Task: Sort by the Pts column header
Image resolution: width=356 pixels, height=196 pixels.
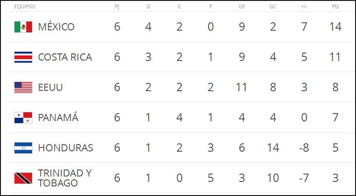Action: click(335, 7)
